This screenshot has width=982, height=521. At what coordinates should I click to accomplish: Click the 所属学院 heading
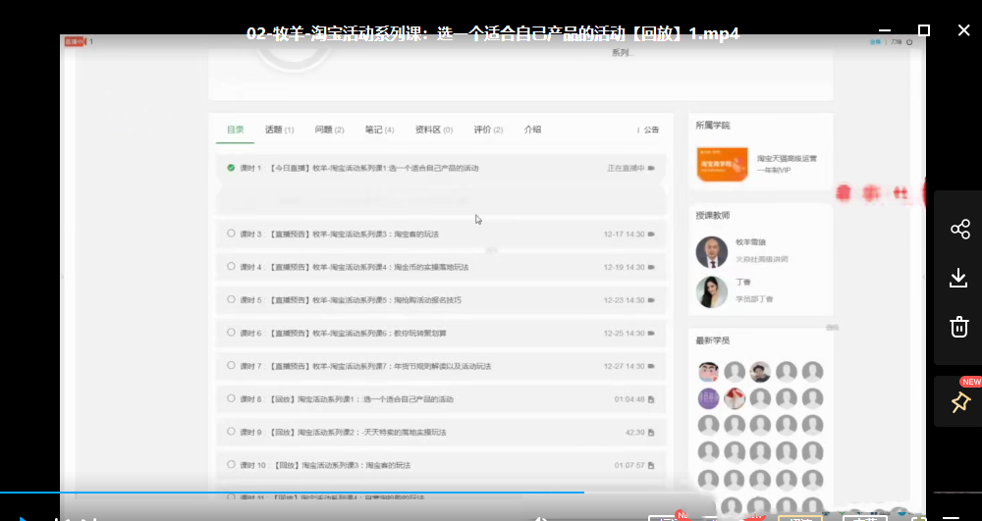(713, 126)
